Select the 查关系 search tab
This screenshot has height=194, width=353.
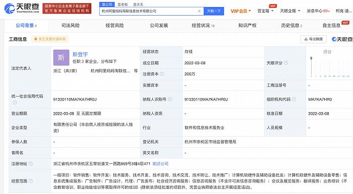coord(138,5)
